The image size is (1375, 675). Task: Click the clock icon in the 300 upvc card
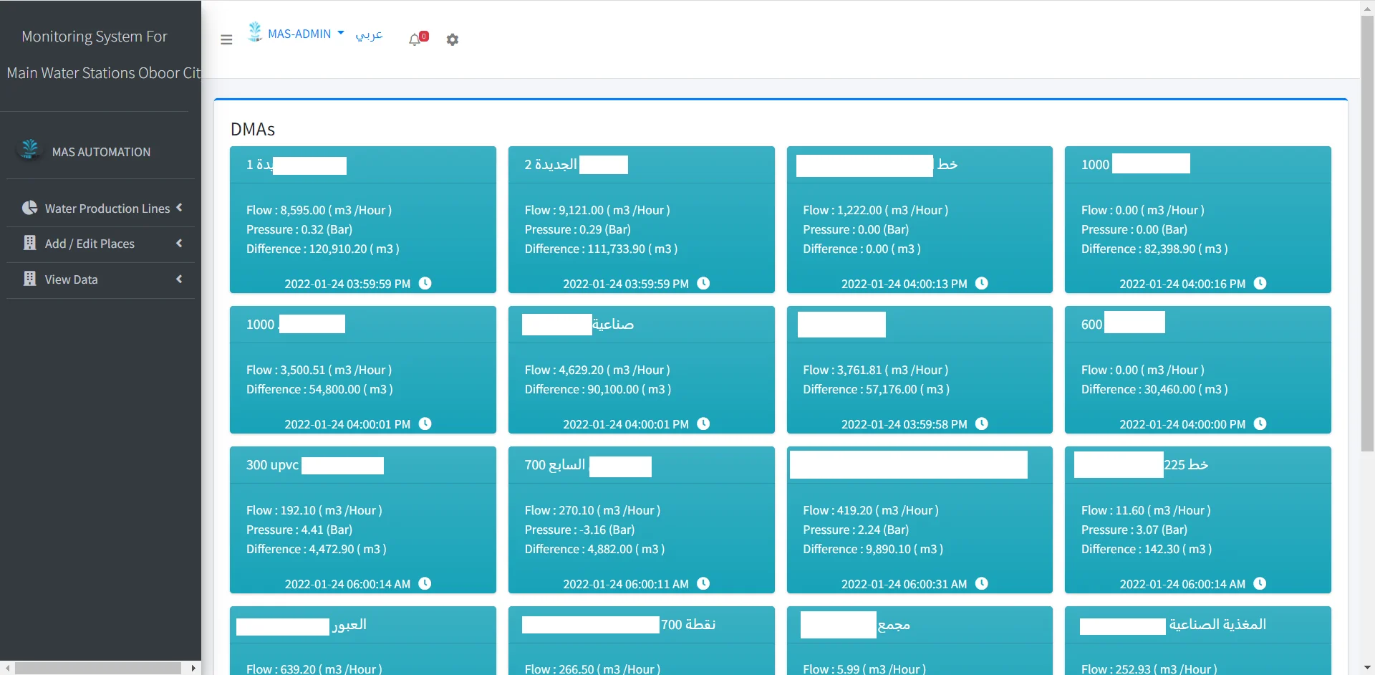[x=425, y=583]
